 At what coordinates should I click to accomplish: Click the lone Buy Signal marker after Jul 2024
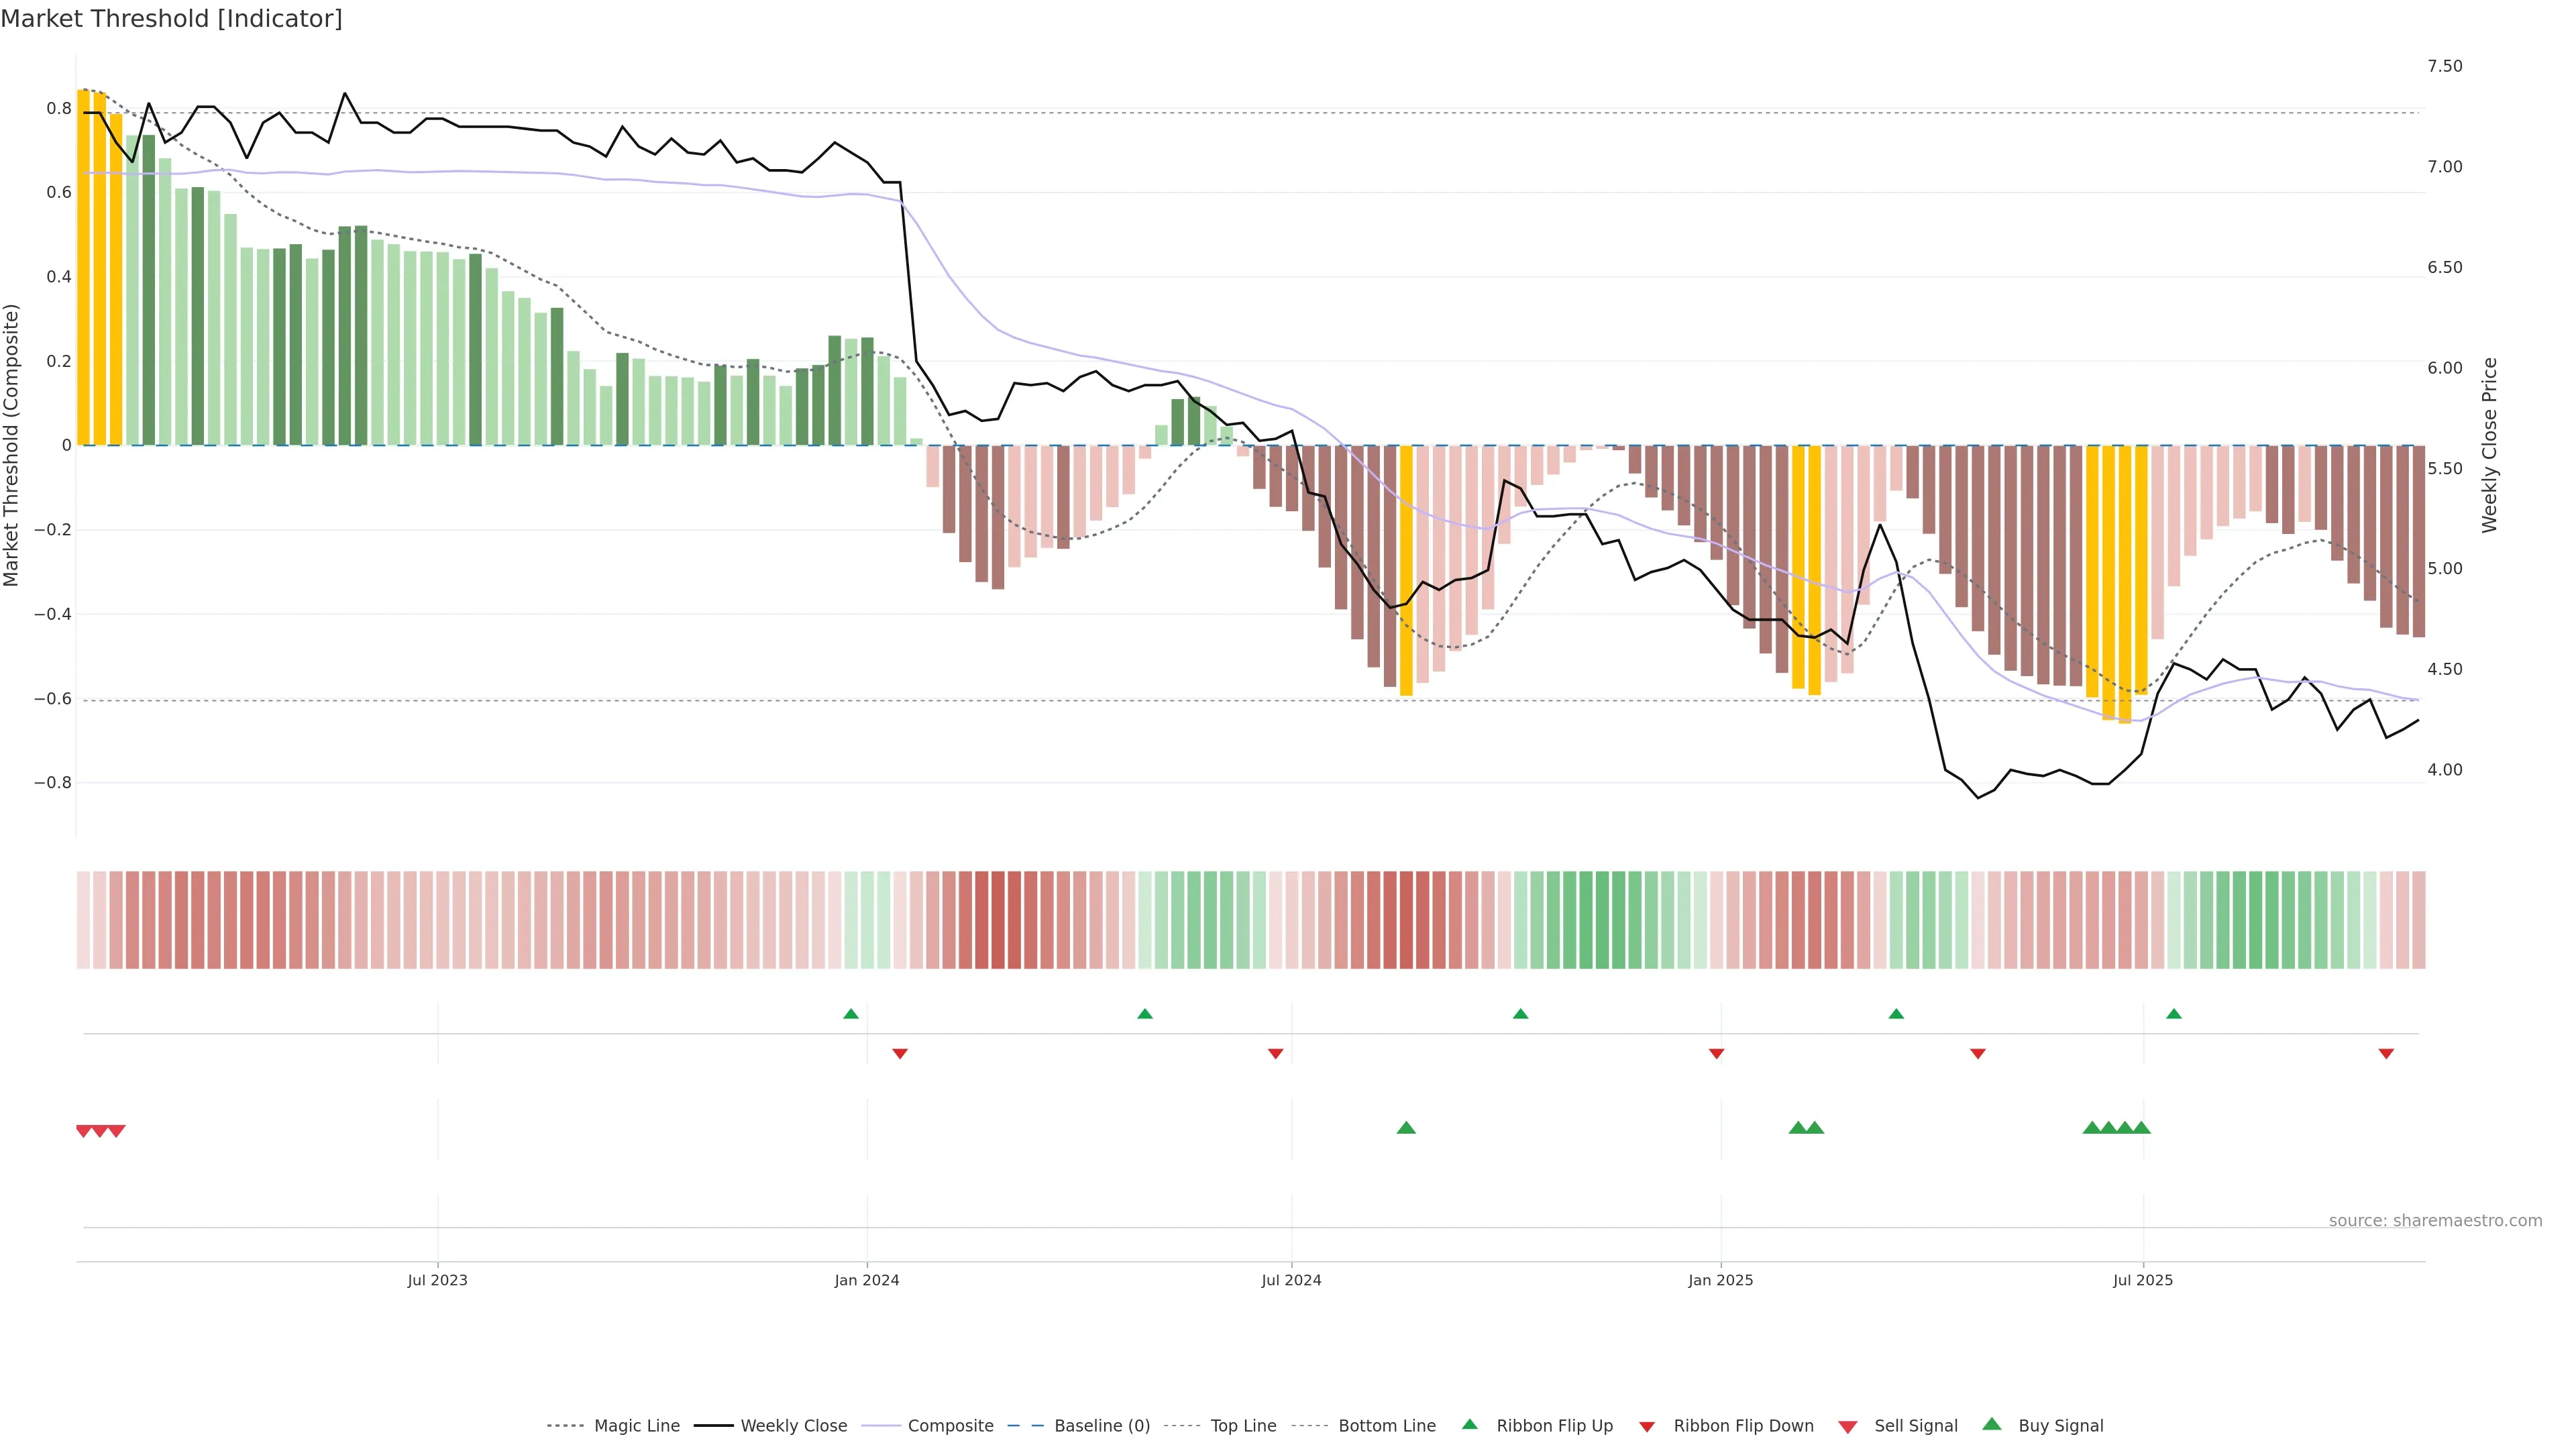(x=1406, y=1128)
